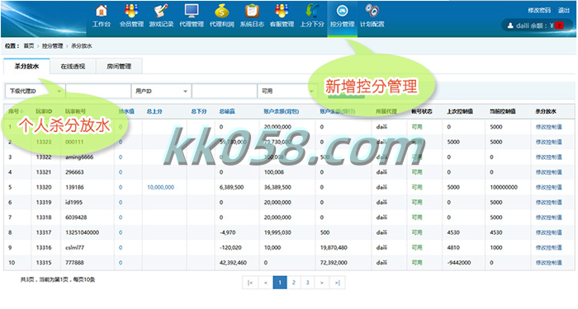Select player account cell aming6666
The width and height of the screenshot is (578, 309).
click(x=79, y=157)
